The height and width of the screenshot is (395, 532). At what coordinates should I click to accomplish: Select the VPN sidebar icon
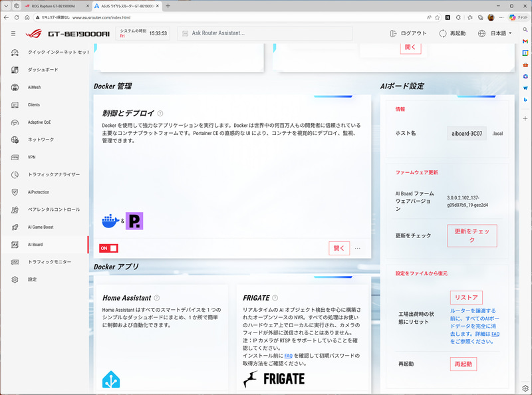15,157
